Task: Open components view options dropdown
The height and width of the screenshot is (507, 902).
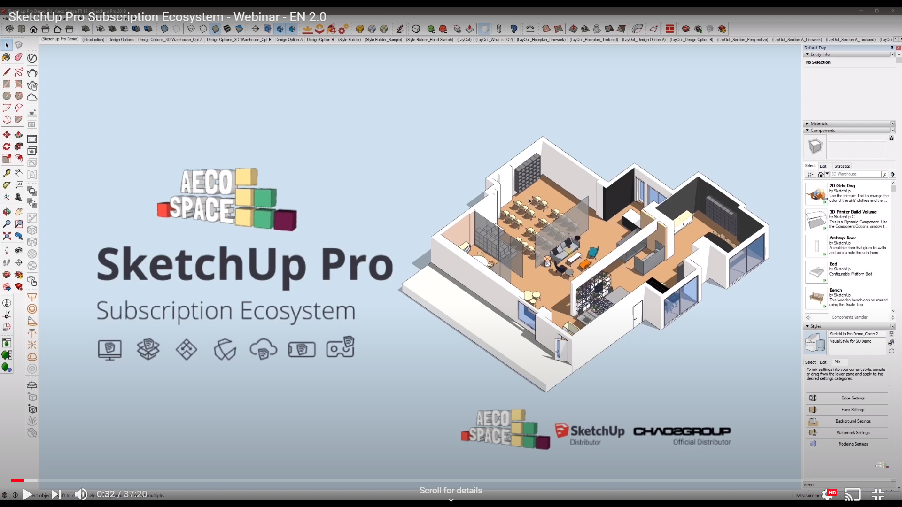Action: click(x=810, y=174)
